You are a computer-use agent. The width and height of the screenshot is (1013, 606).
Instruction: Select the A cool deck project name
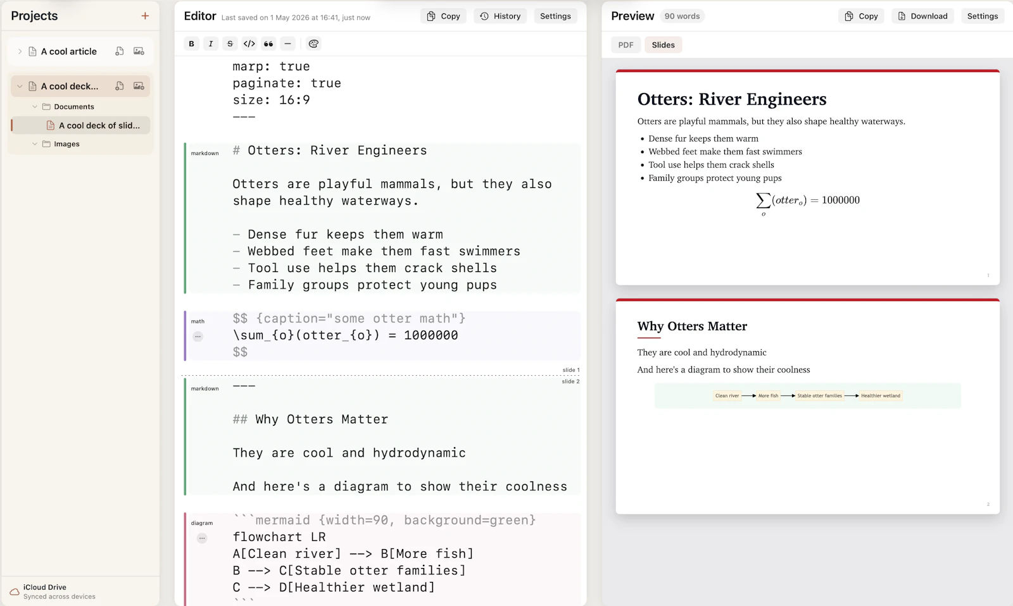click(x=70, y=86)
